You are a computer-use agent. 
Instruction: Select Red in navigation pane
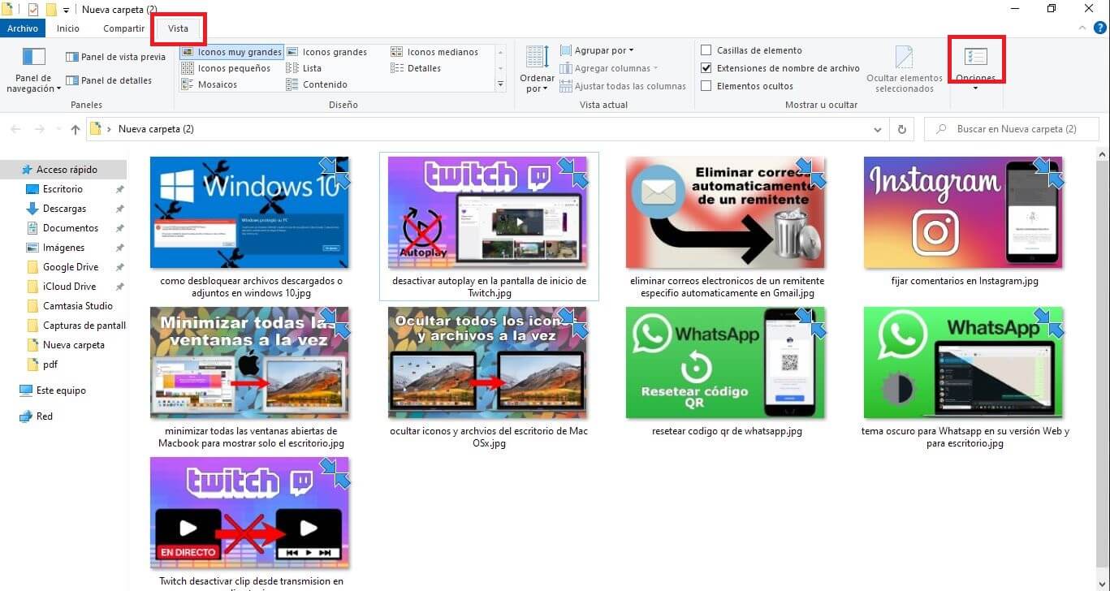(x=44, y=416)
